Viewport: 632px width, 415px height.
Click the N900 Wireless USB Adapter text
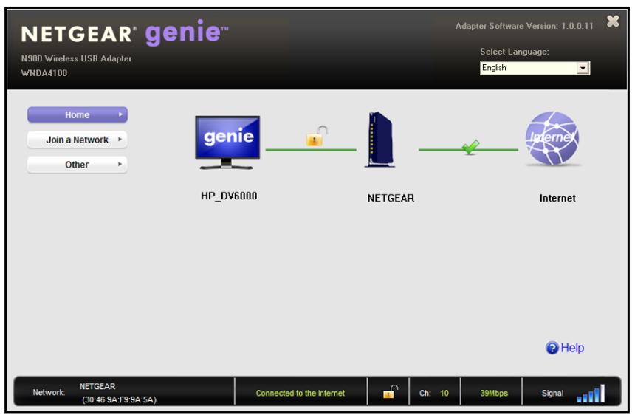76,58
